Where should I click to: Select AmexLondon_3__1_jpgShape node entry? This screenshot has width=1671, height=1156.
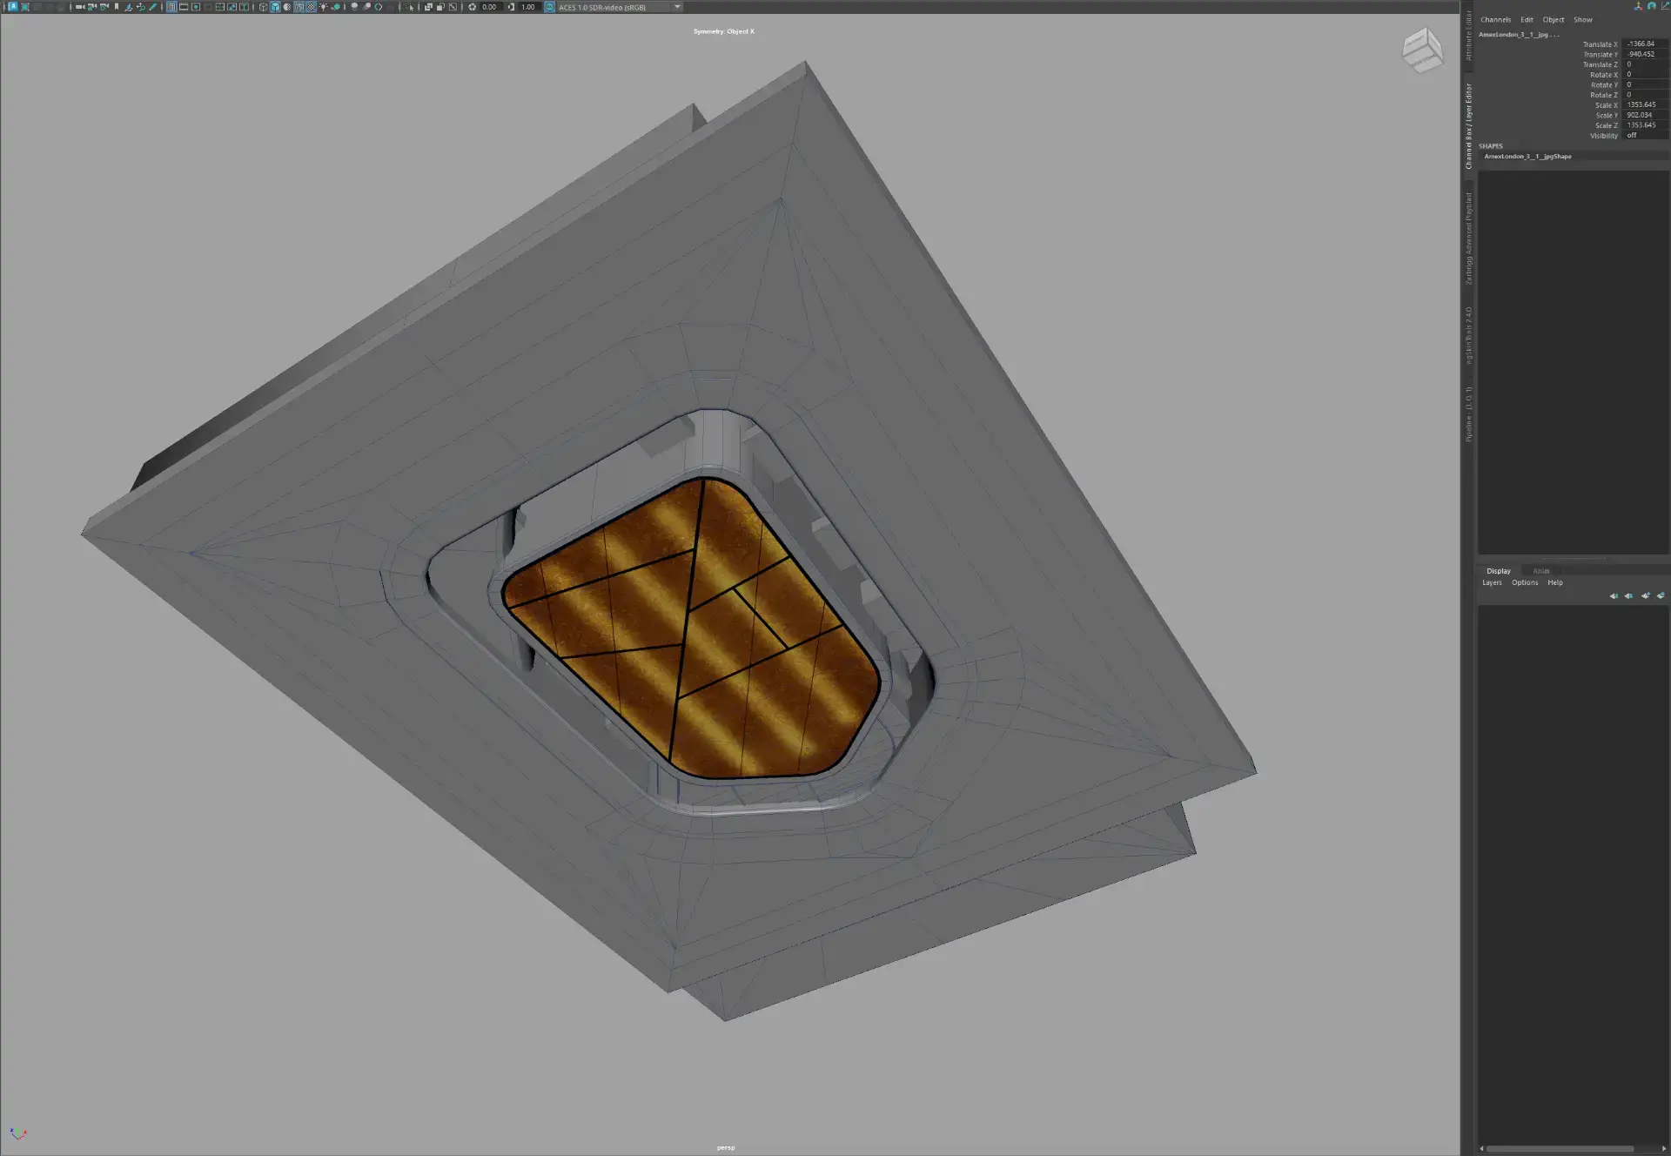[1527, 157]
